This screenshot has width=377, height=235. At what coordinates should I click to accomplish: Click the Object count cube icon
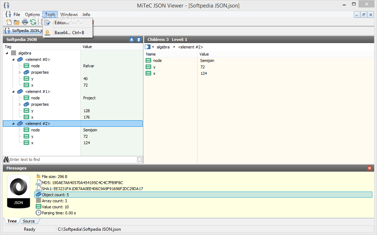pos(39,194)
